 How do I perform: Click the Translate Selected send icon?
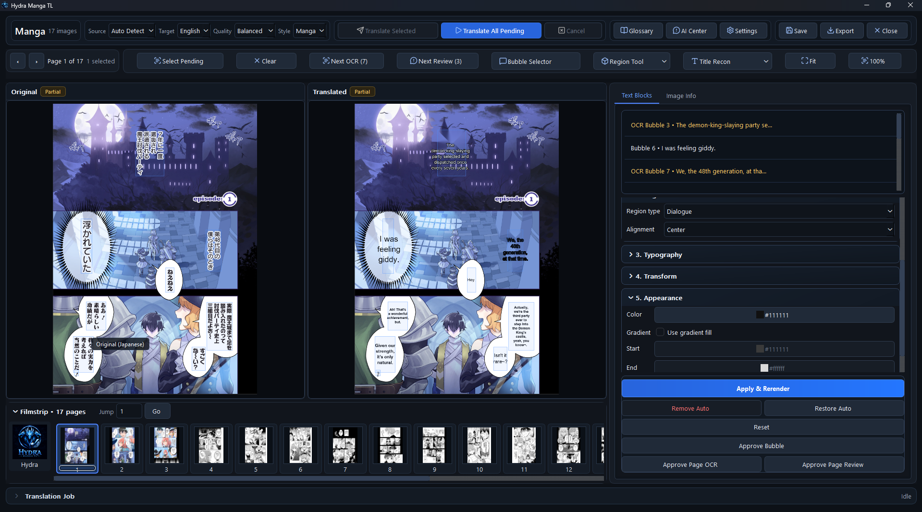[x=360, y=30]
